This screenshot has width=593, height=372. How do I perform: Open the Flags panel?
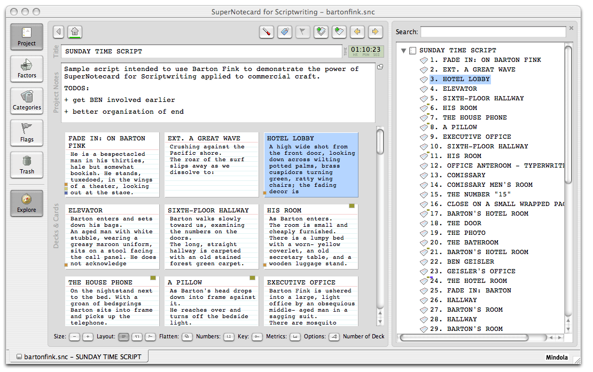tap(27, 133)
